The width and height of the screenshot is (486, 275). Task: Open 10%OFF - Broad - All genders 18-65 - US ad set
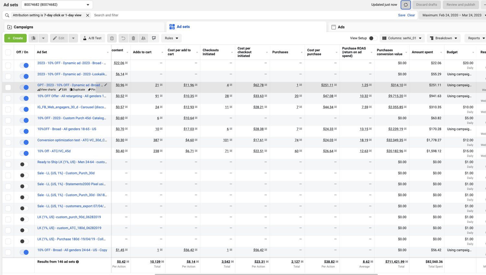pyautogui.click(x=67, y=129)
